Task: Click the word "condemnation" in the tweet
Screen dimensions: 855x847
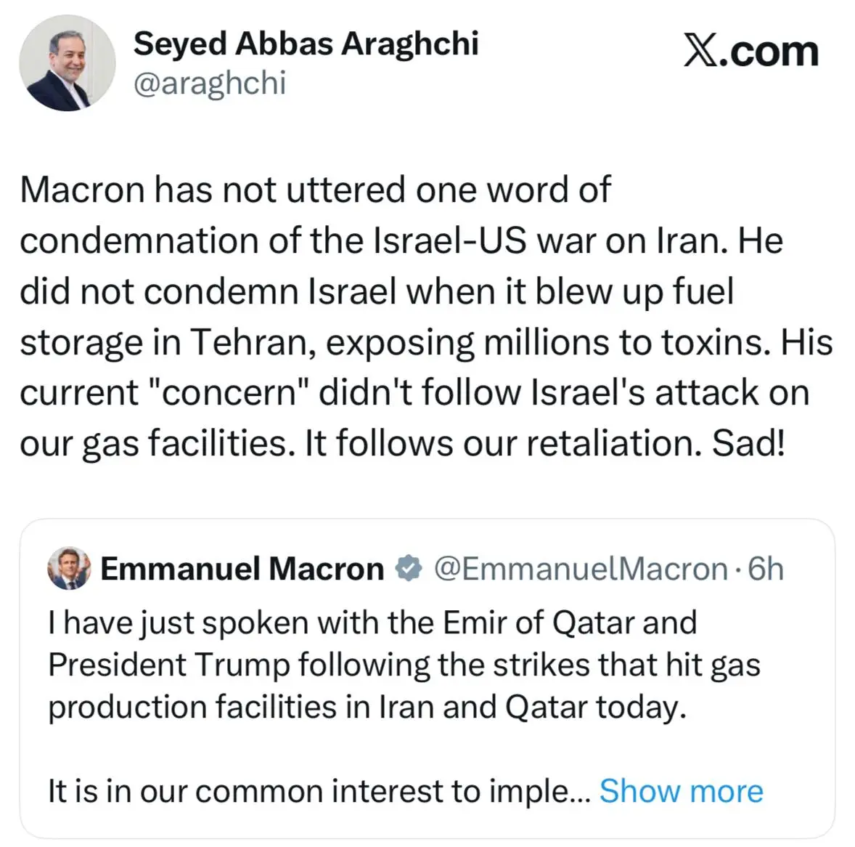Action: (138, 241)
